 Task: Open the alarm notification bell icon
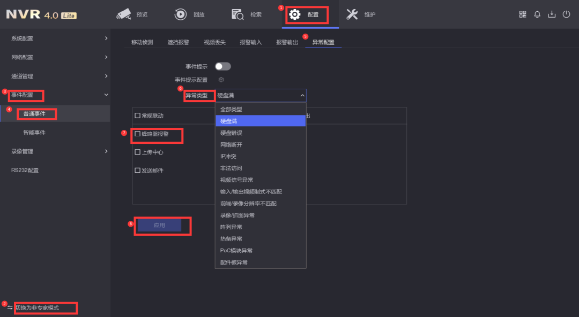pos(537,14)
